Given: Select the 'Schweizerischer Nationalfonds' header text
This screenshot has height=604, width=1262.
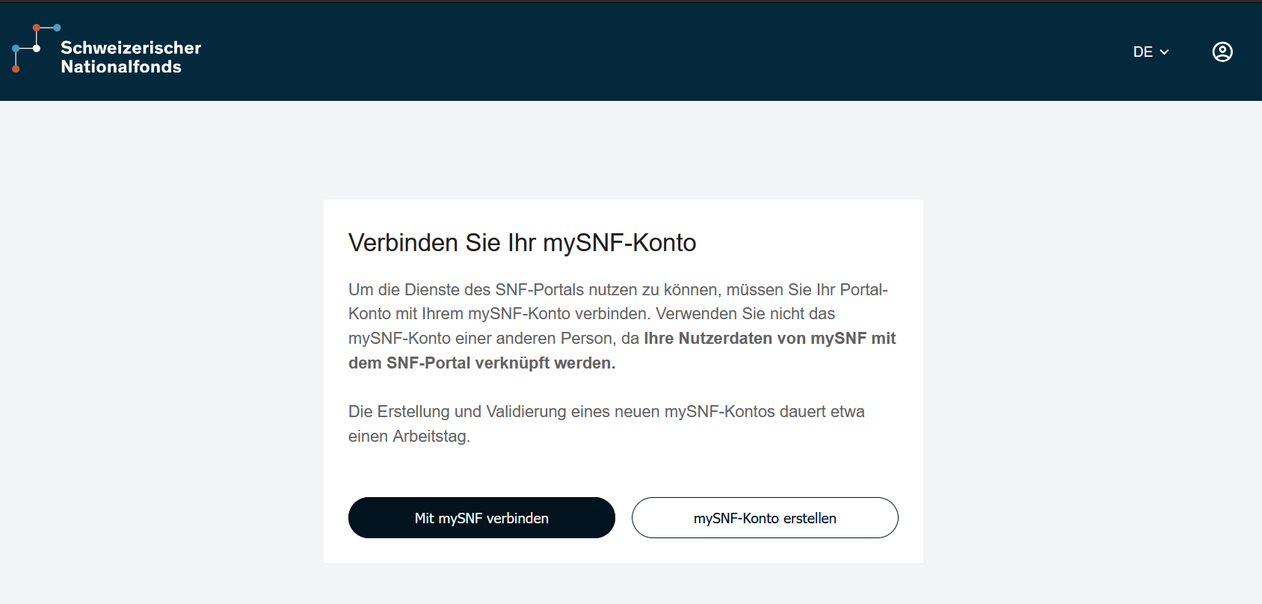Looking at the screenshot, I should [131, 58].
